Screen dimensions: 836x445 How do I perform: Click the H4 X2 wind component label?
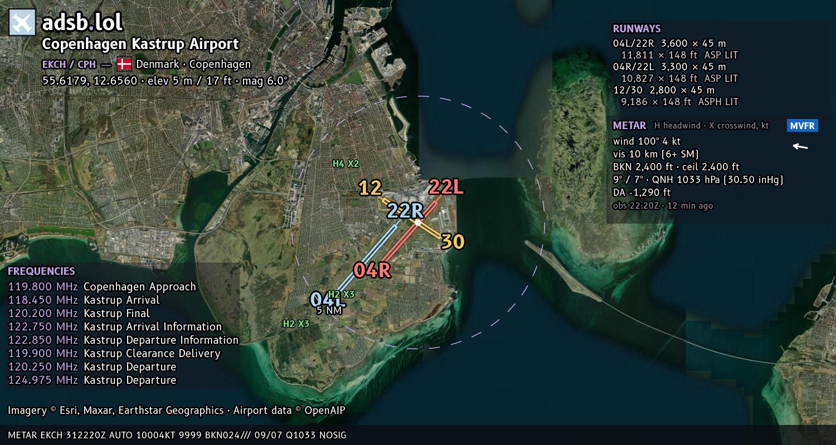pyautogui.click(x=346, y=164)
